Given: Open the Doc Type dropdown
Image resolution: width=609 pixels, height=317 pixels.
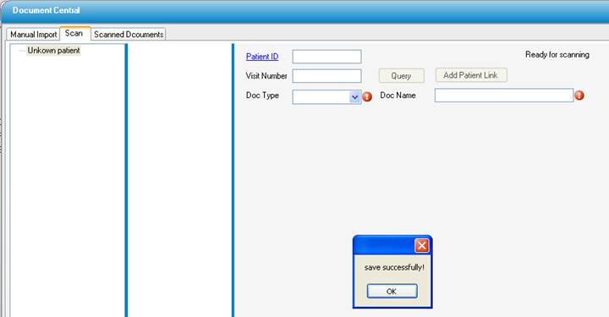Looking at the screenshot, I should click(x=354, y=97).
